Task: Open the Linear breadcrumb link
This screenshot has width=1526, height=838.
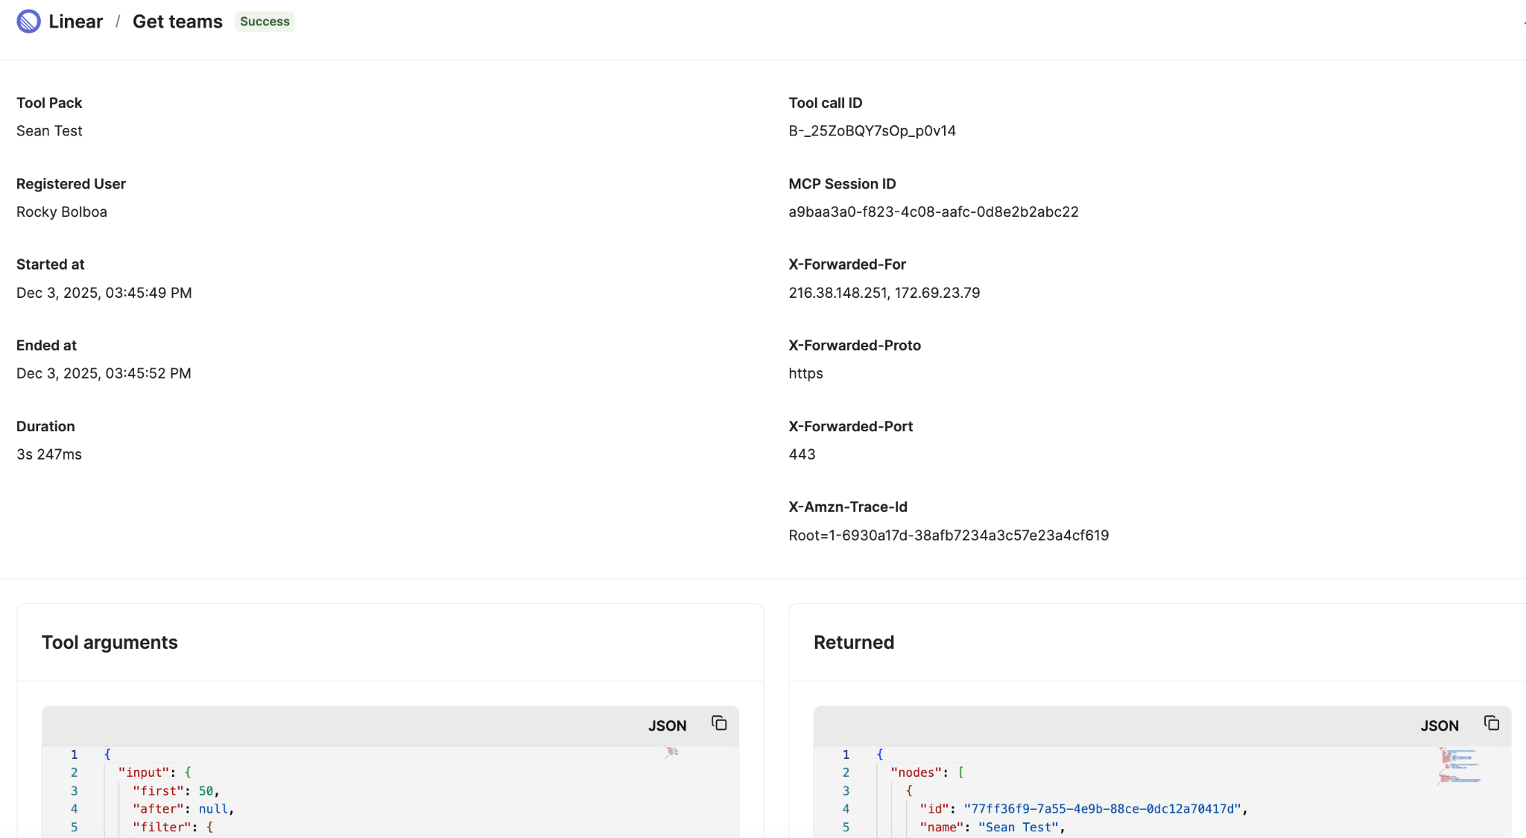Action: point(75,22)
